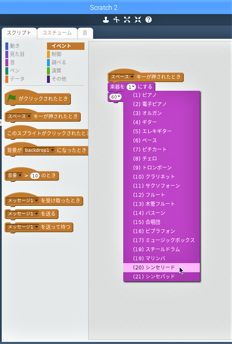Select the 制御 block category
Viewport: 232px width, 344px height.
[x=54, y=54]
